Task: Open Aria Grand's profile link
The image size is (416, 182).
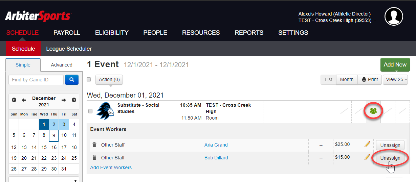Action: (216, 145)
